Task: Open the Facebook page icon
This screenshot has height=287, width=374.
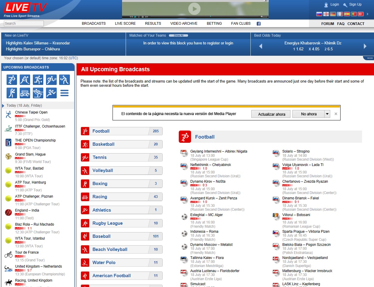Action: (x=258, y=24)
